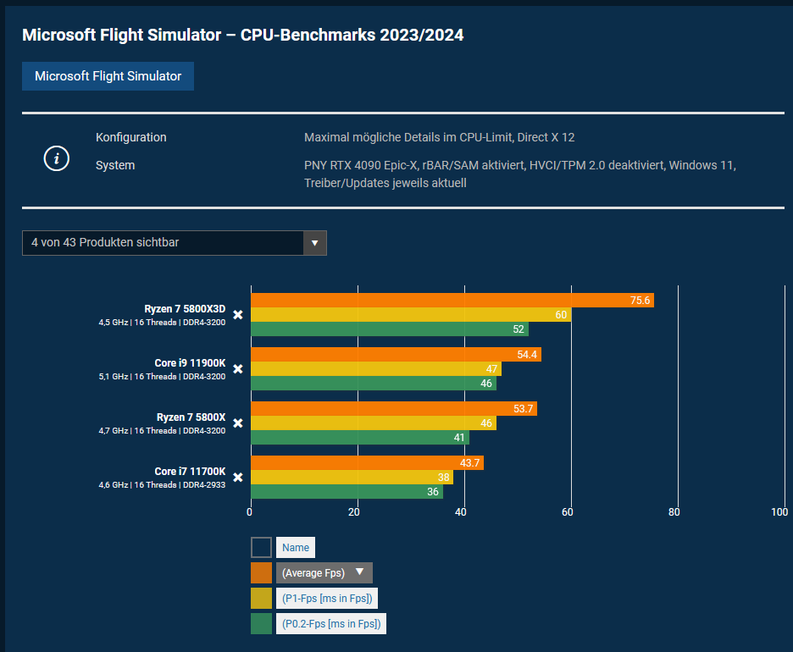
Task: Click the '5,1 GHz | 16 Threads | DDR4-3200' subtitle
Action: (x=162, y=377)
